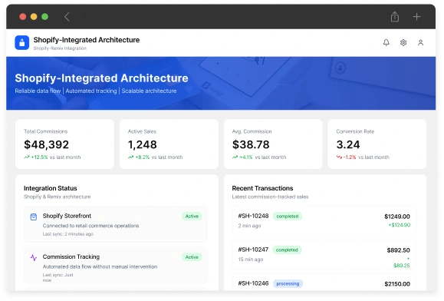Viewport: 444px width, 301px height.
Task: Click 'Reliable data flow' in the banner
Action: click(38, 91)
